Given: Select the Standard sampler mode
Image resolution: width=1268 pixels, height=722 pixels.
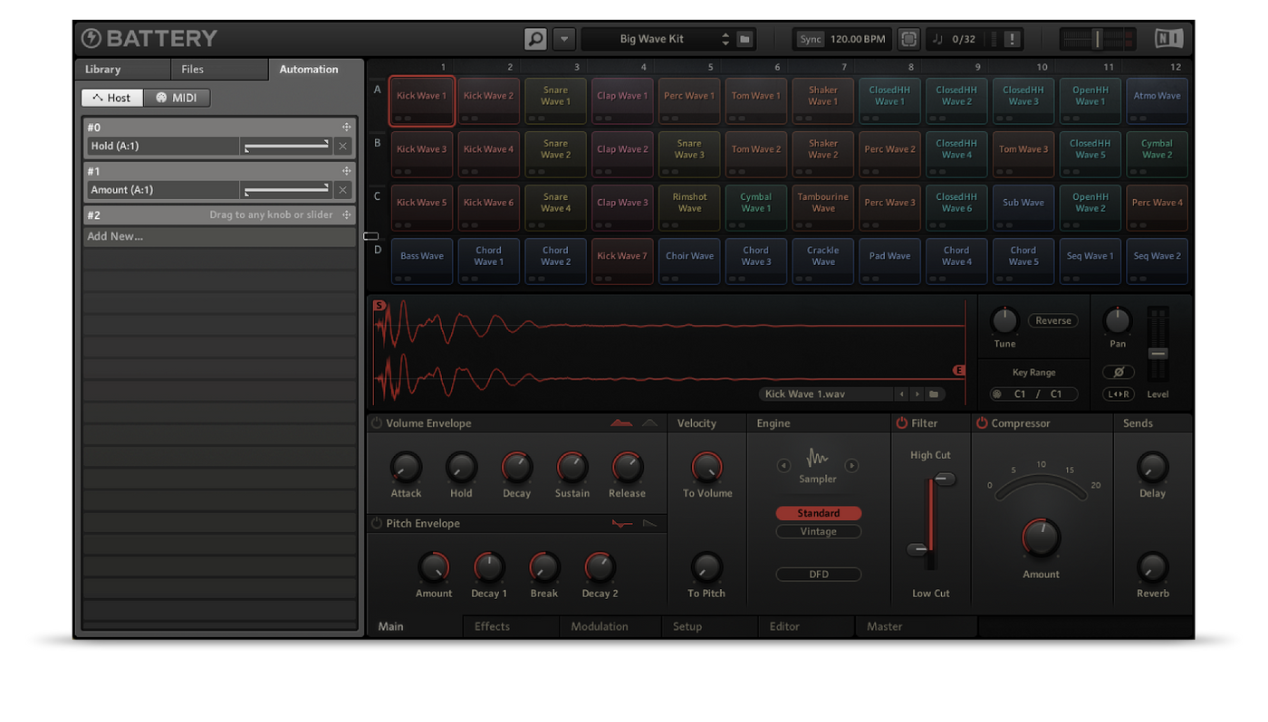Looking at the screenshot, I should 818,513.
